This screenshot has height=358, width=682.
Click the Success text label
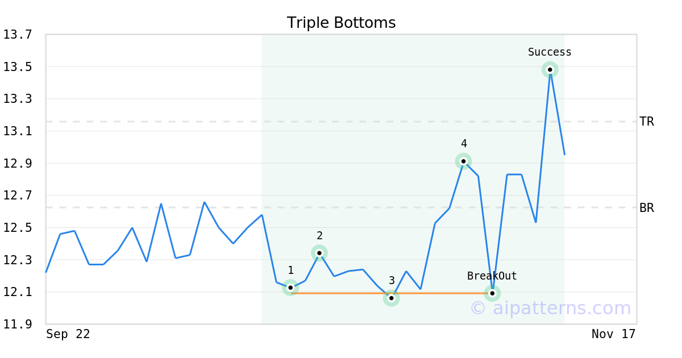[x=550, y=52]
